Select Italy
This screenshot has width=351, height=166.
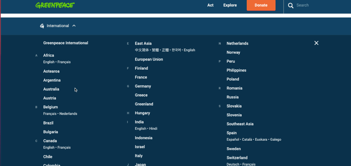click(x=139, y=156)
